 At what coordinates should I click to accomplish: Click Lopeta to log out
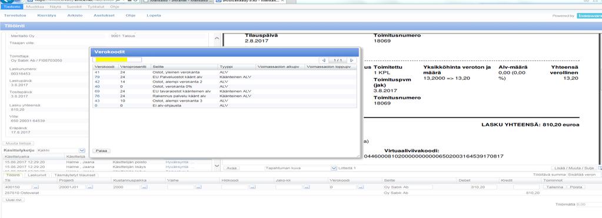click(x=154, y=16)
